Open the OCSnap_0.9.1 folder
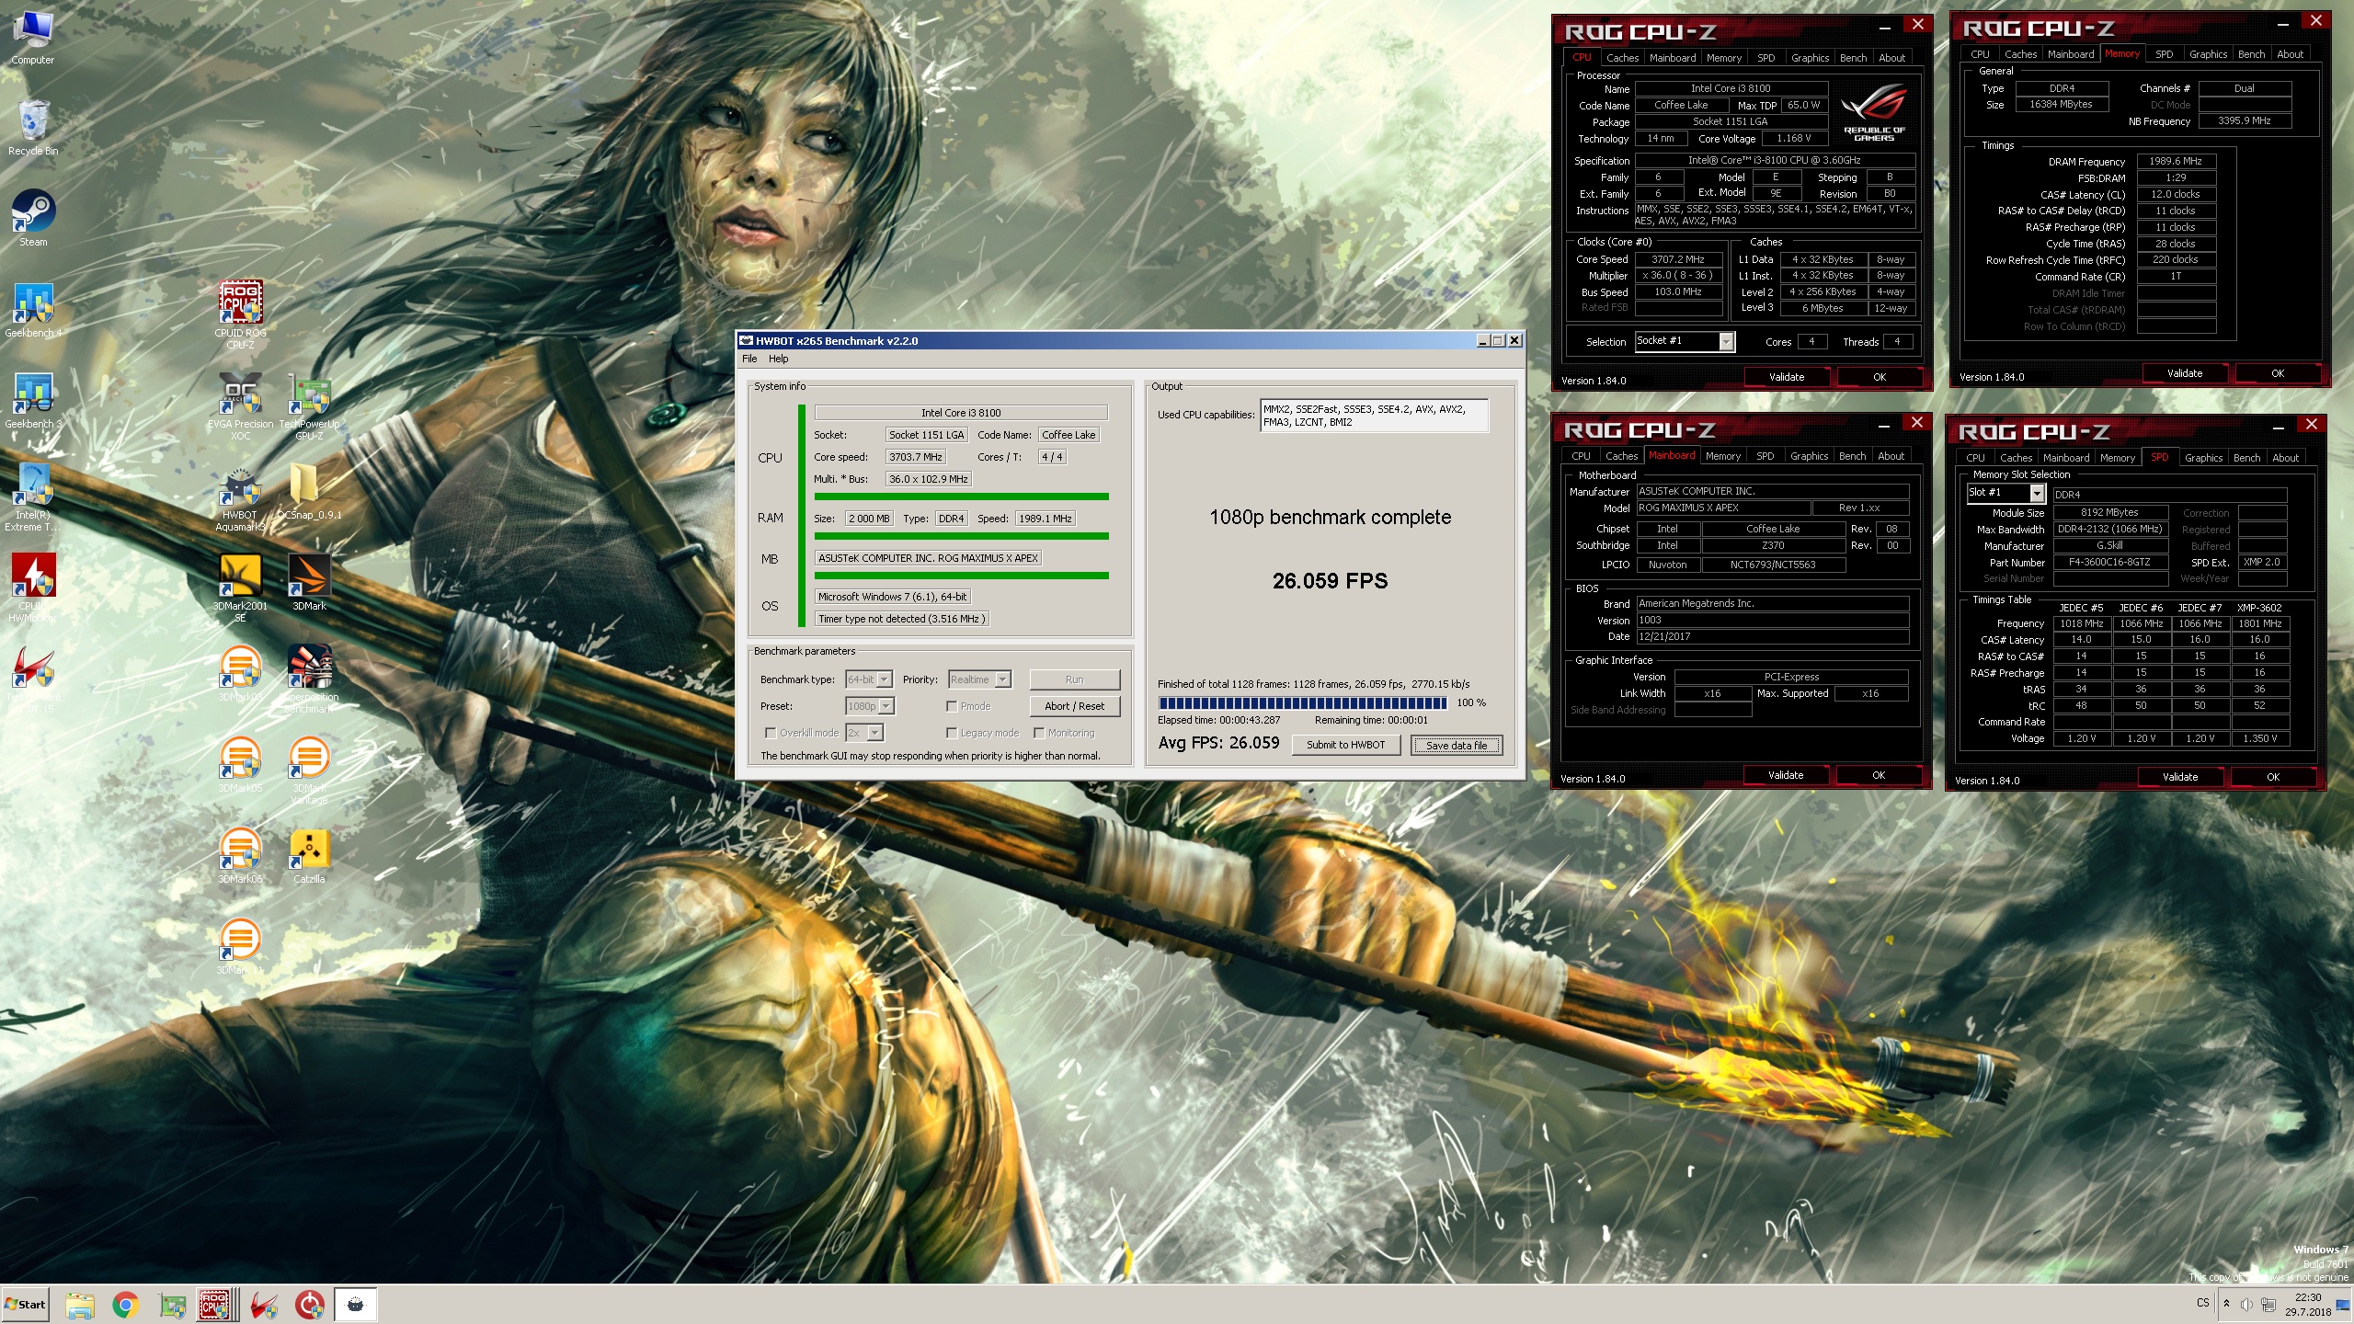2354x1324 pixels. (x=309, y=492)
